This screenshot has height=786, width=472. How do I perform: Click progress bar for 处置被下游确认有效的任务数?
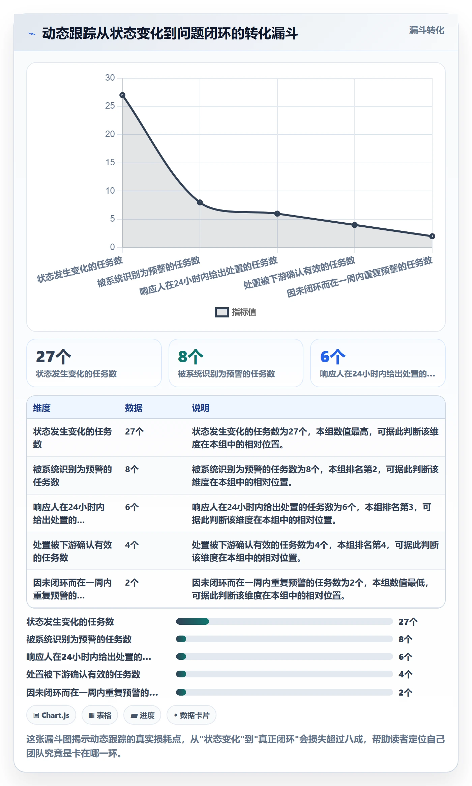(x=284, y=674)
